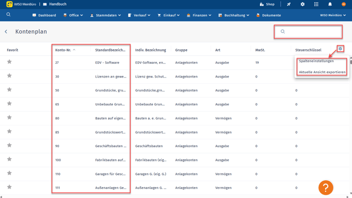
Task: Mark account 100 as favorite
Action: tap(9, 159)
